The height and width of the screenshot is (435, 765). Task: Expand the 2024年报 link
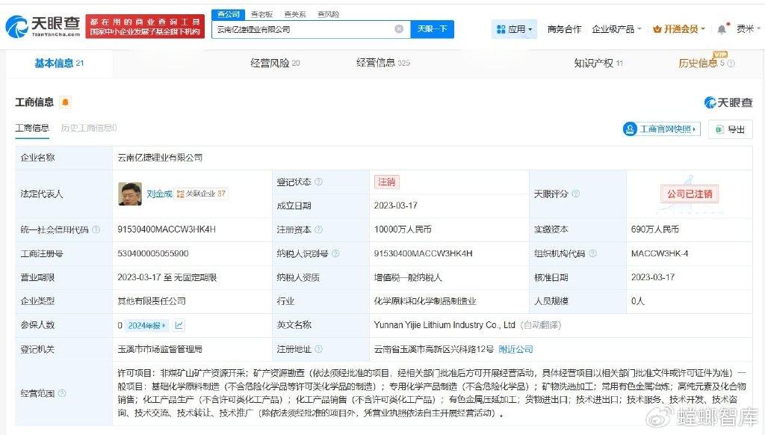pos(146,325)
